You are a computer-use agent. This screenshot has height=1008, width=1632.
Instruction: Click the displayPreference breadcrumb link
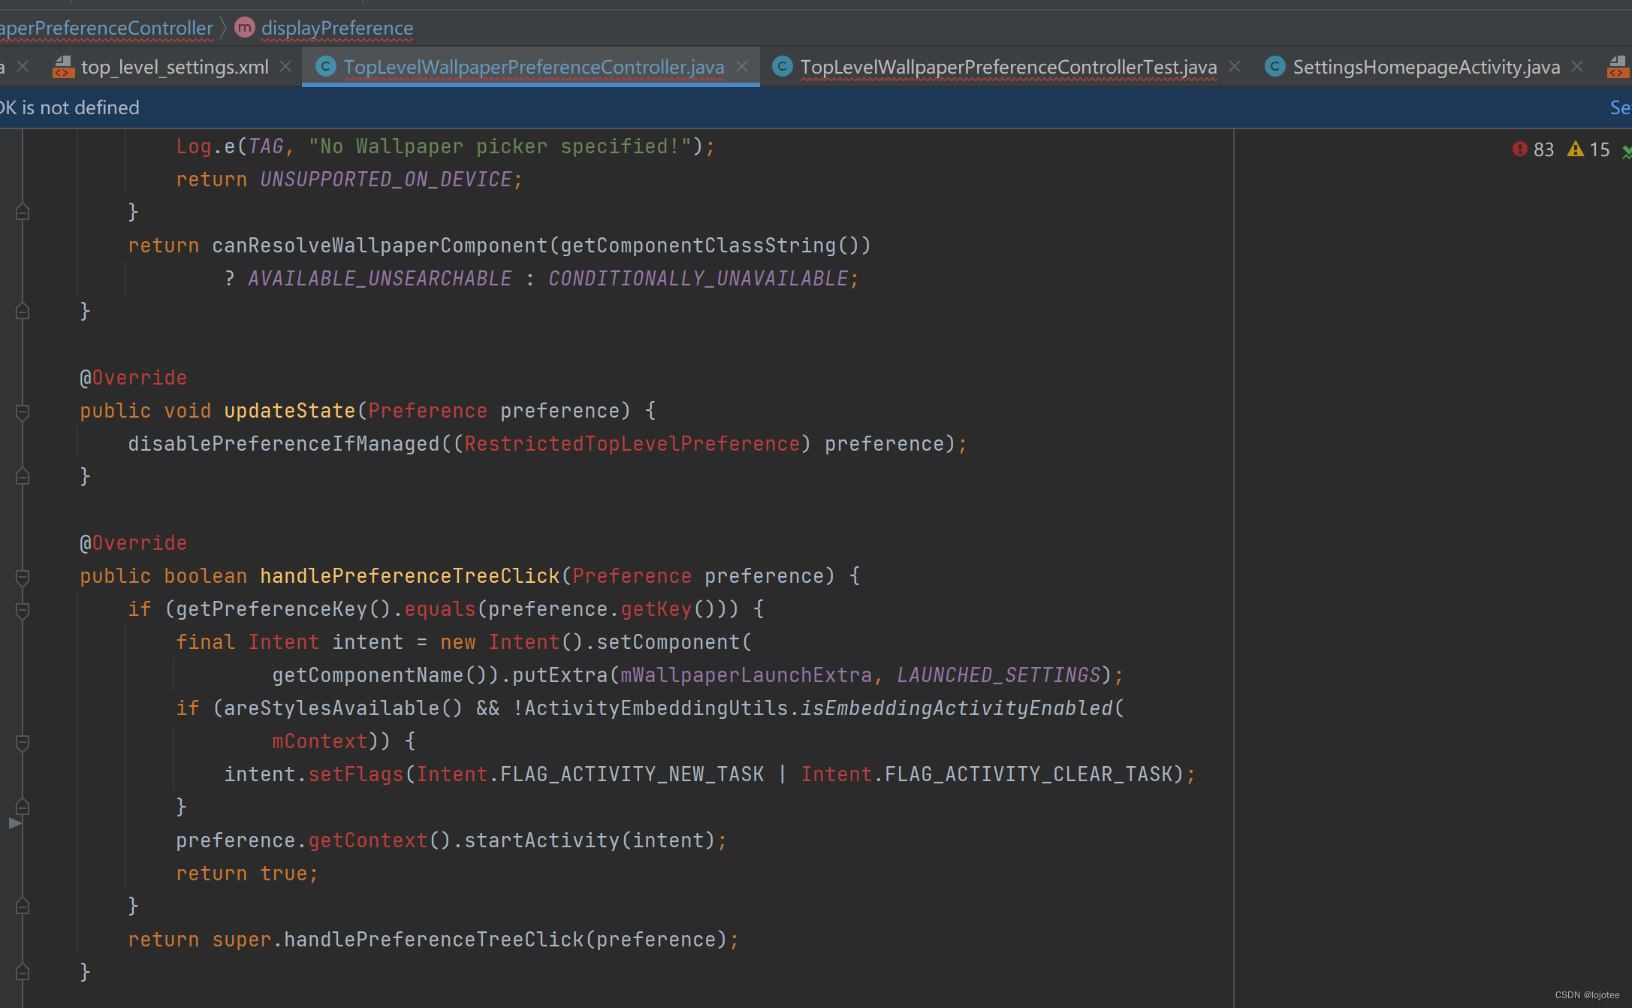[336, 28]
